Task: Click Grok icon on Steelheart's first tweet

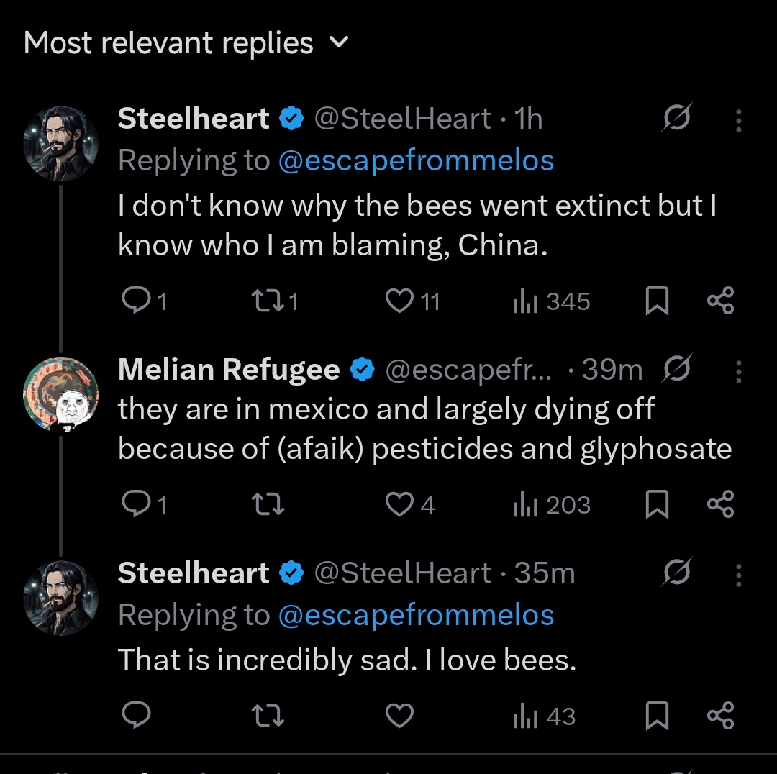Action: point(676,119)
